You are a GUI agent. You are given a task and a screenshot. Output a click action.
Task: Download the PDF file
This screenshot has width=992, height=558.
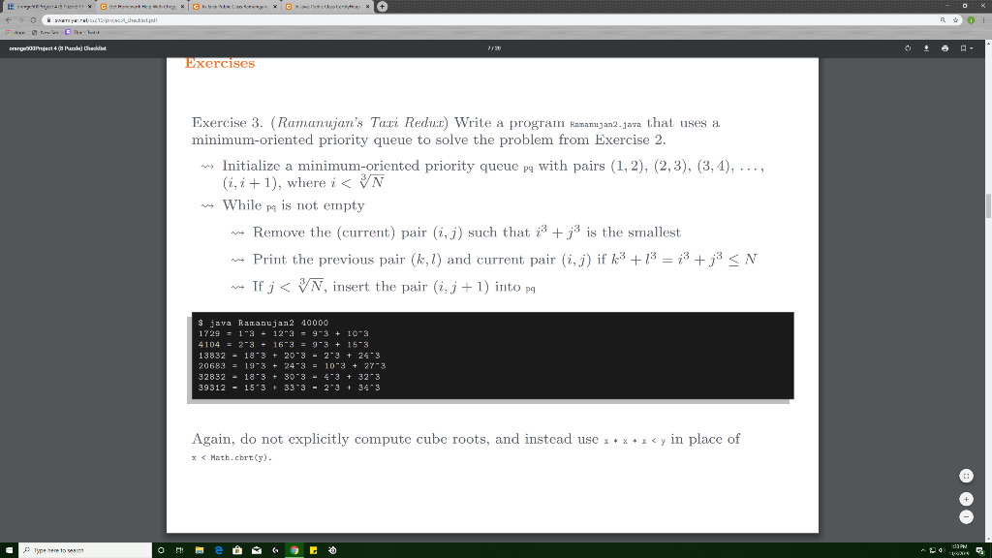pos(926,48)
